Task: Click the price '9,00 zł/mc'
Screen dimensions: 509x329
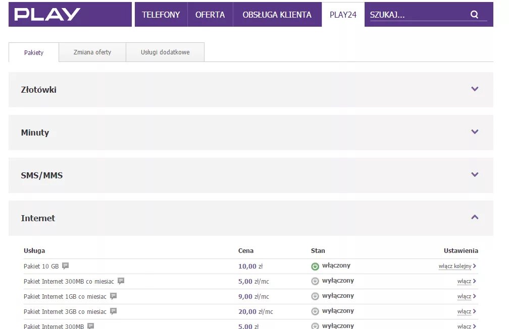Action: pyautogui.click(x=253, y=297)
